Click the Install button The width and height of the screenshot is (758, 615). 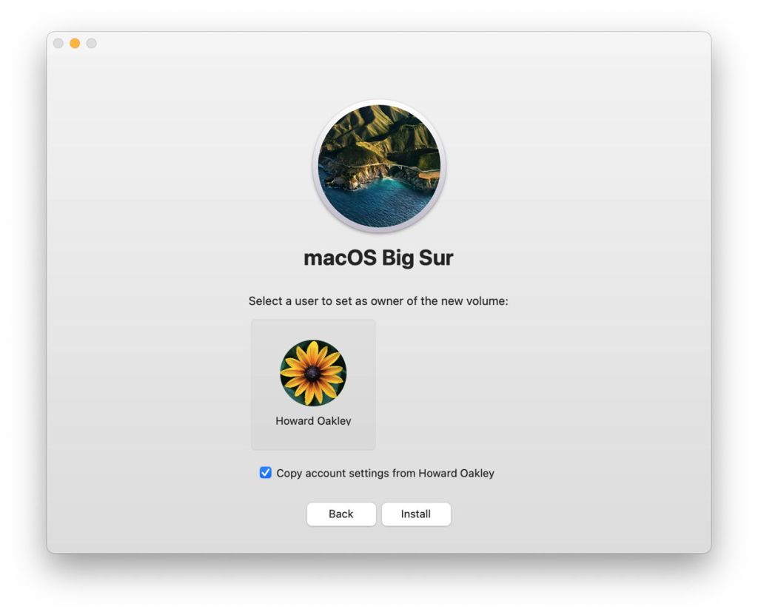pos(416,514)
